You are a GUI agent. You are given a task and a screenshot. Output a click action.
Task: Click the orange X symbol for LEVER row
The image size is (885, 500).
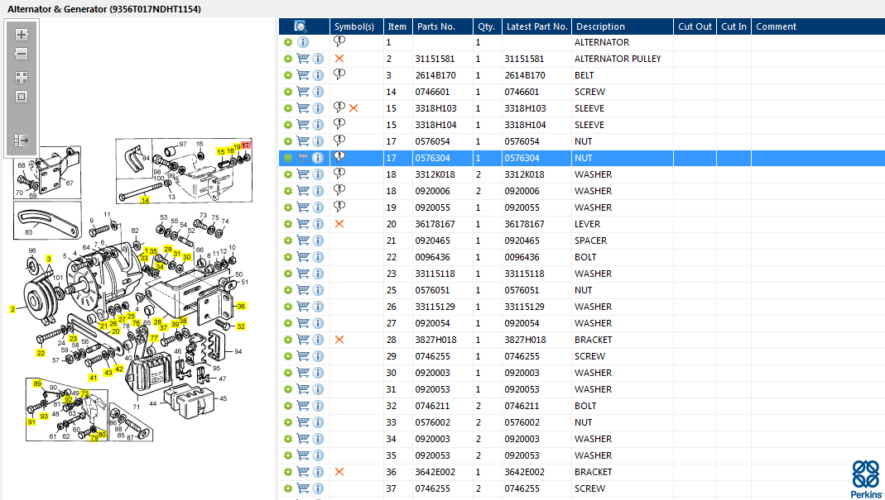click(x=339, y=224)
